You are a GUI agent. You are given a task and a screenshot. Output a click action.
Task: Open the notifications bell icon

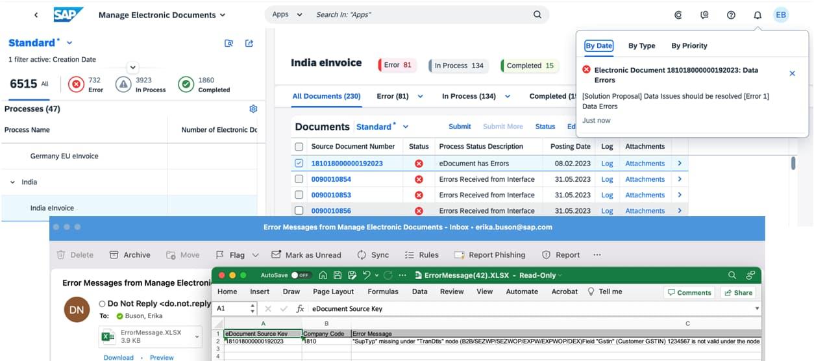point(758,15)
